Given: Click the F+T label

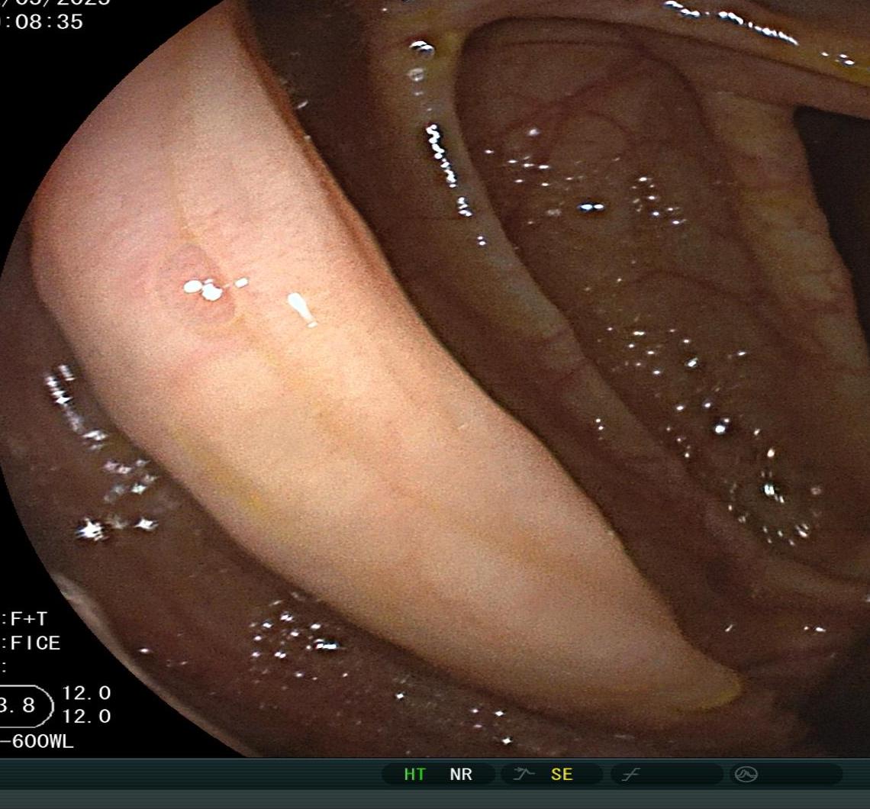Looking at the screenshot, I should pos(28,619).
